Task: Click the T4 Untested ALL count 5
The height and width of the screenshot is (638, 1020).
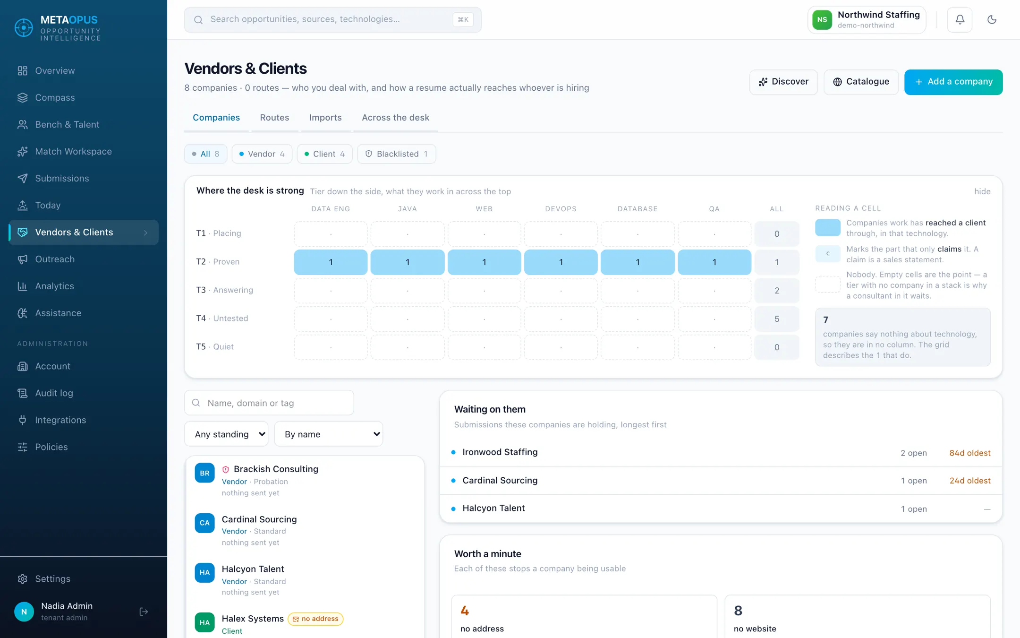Action: click(777, 319)
